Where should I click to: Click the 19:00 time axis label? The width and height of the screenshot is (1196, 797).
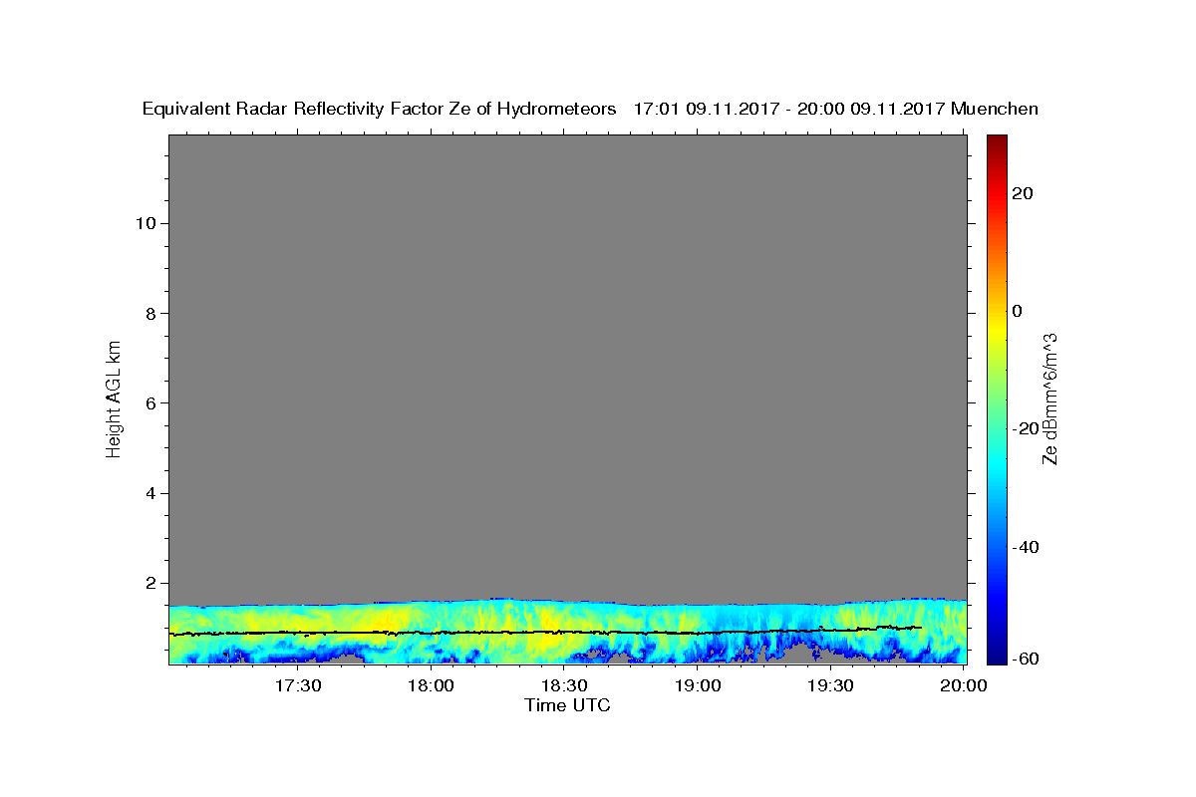pos(698,685)
